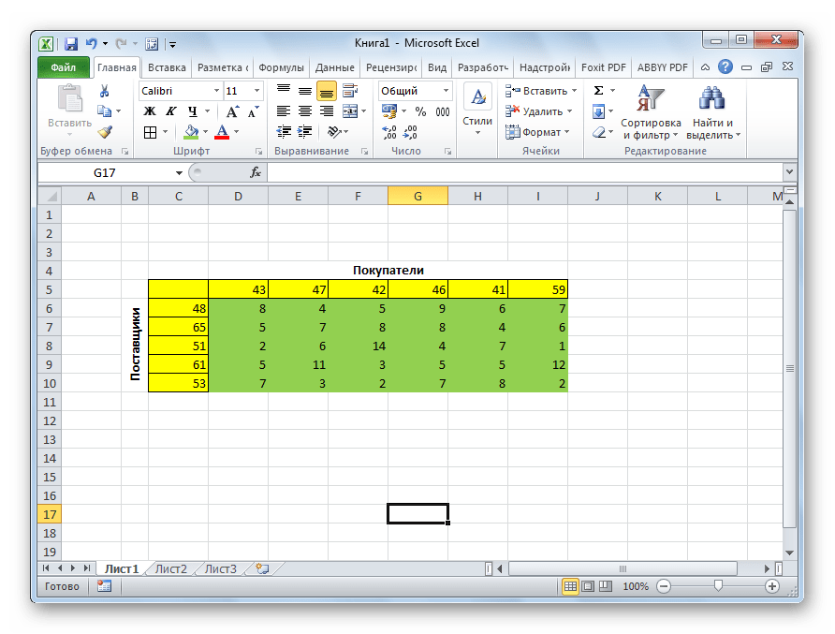835x634 pixels.
Task: Increase indent icon in alignment group
Action: point(304,132)
